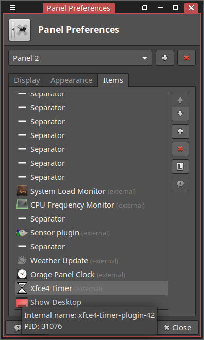Open the window menu hamburger icon in the title bar
204x340 pixels.
(13, 8)
